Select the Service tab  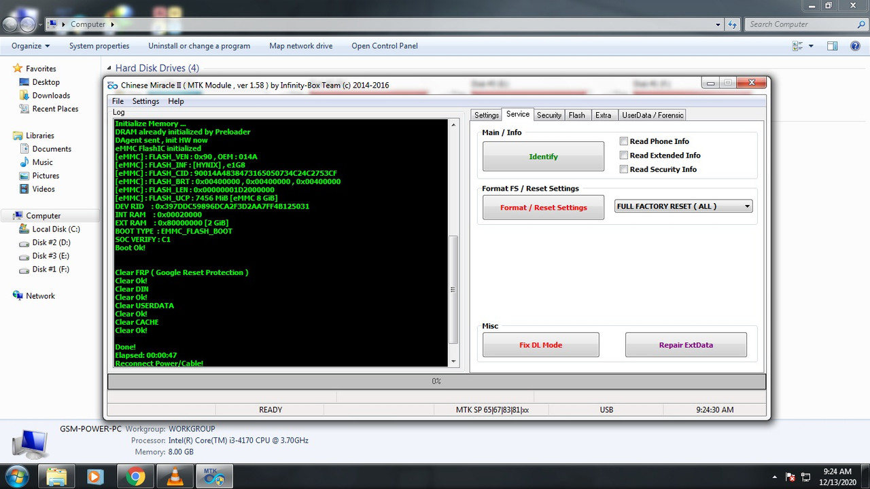(518, 114)
